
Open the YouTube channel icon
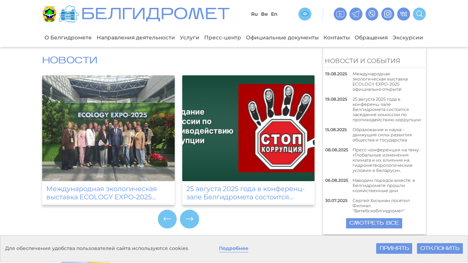(x=340, y=14)
